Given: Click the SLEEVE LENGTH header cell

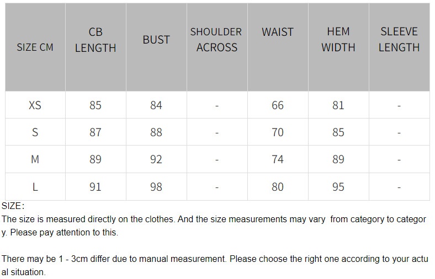Looking at the screenshot, I should coord(399,40).
